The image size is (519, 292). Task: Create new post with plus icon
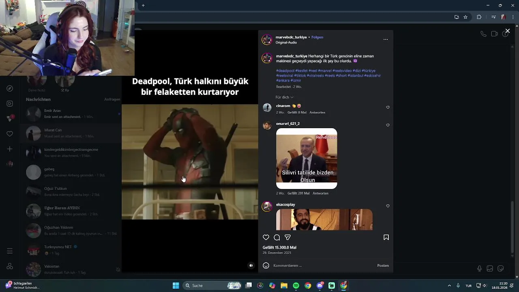tap(10, 149)
